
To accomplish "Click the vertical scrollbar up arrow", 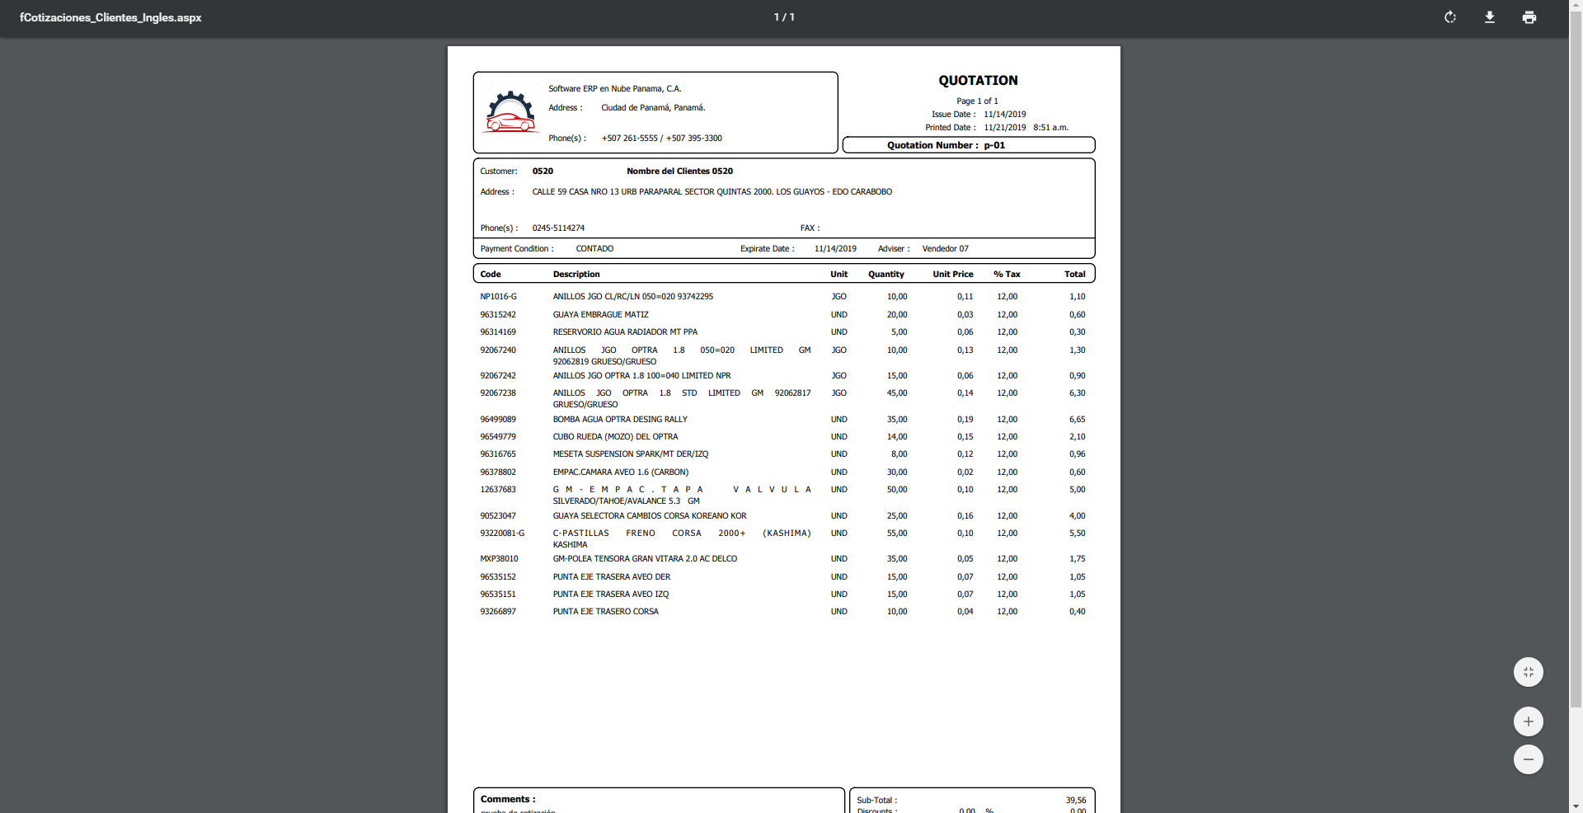I will pos(1576,6).
